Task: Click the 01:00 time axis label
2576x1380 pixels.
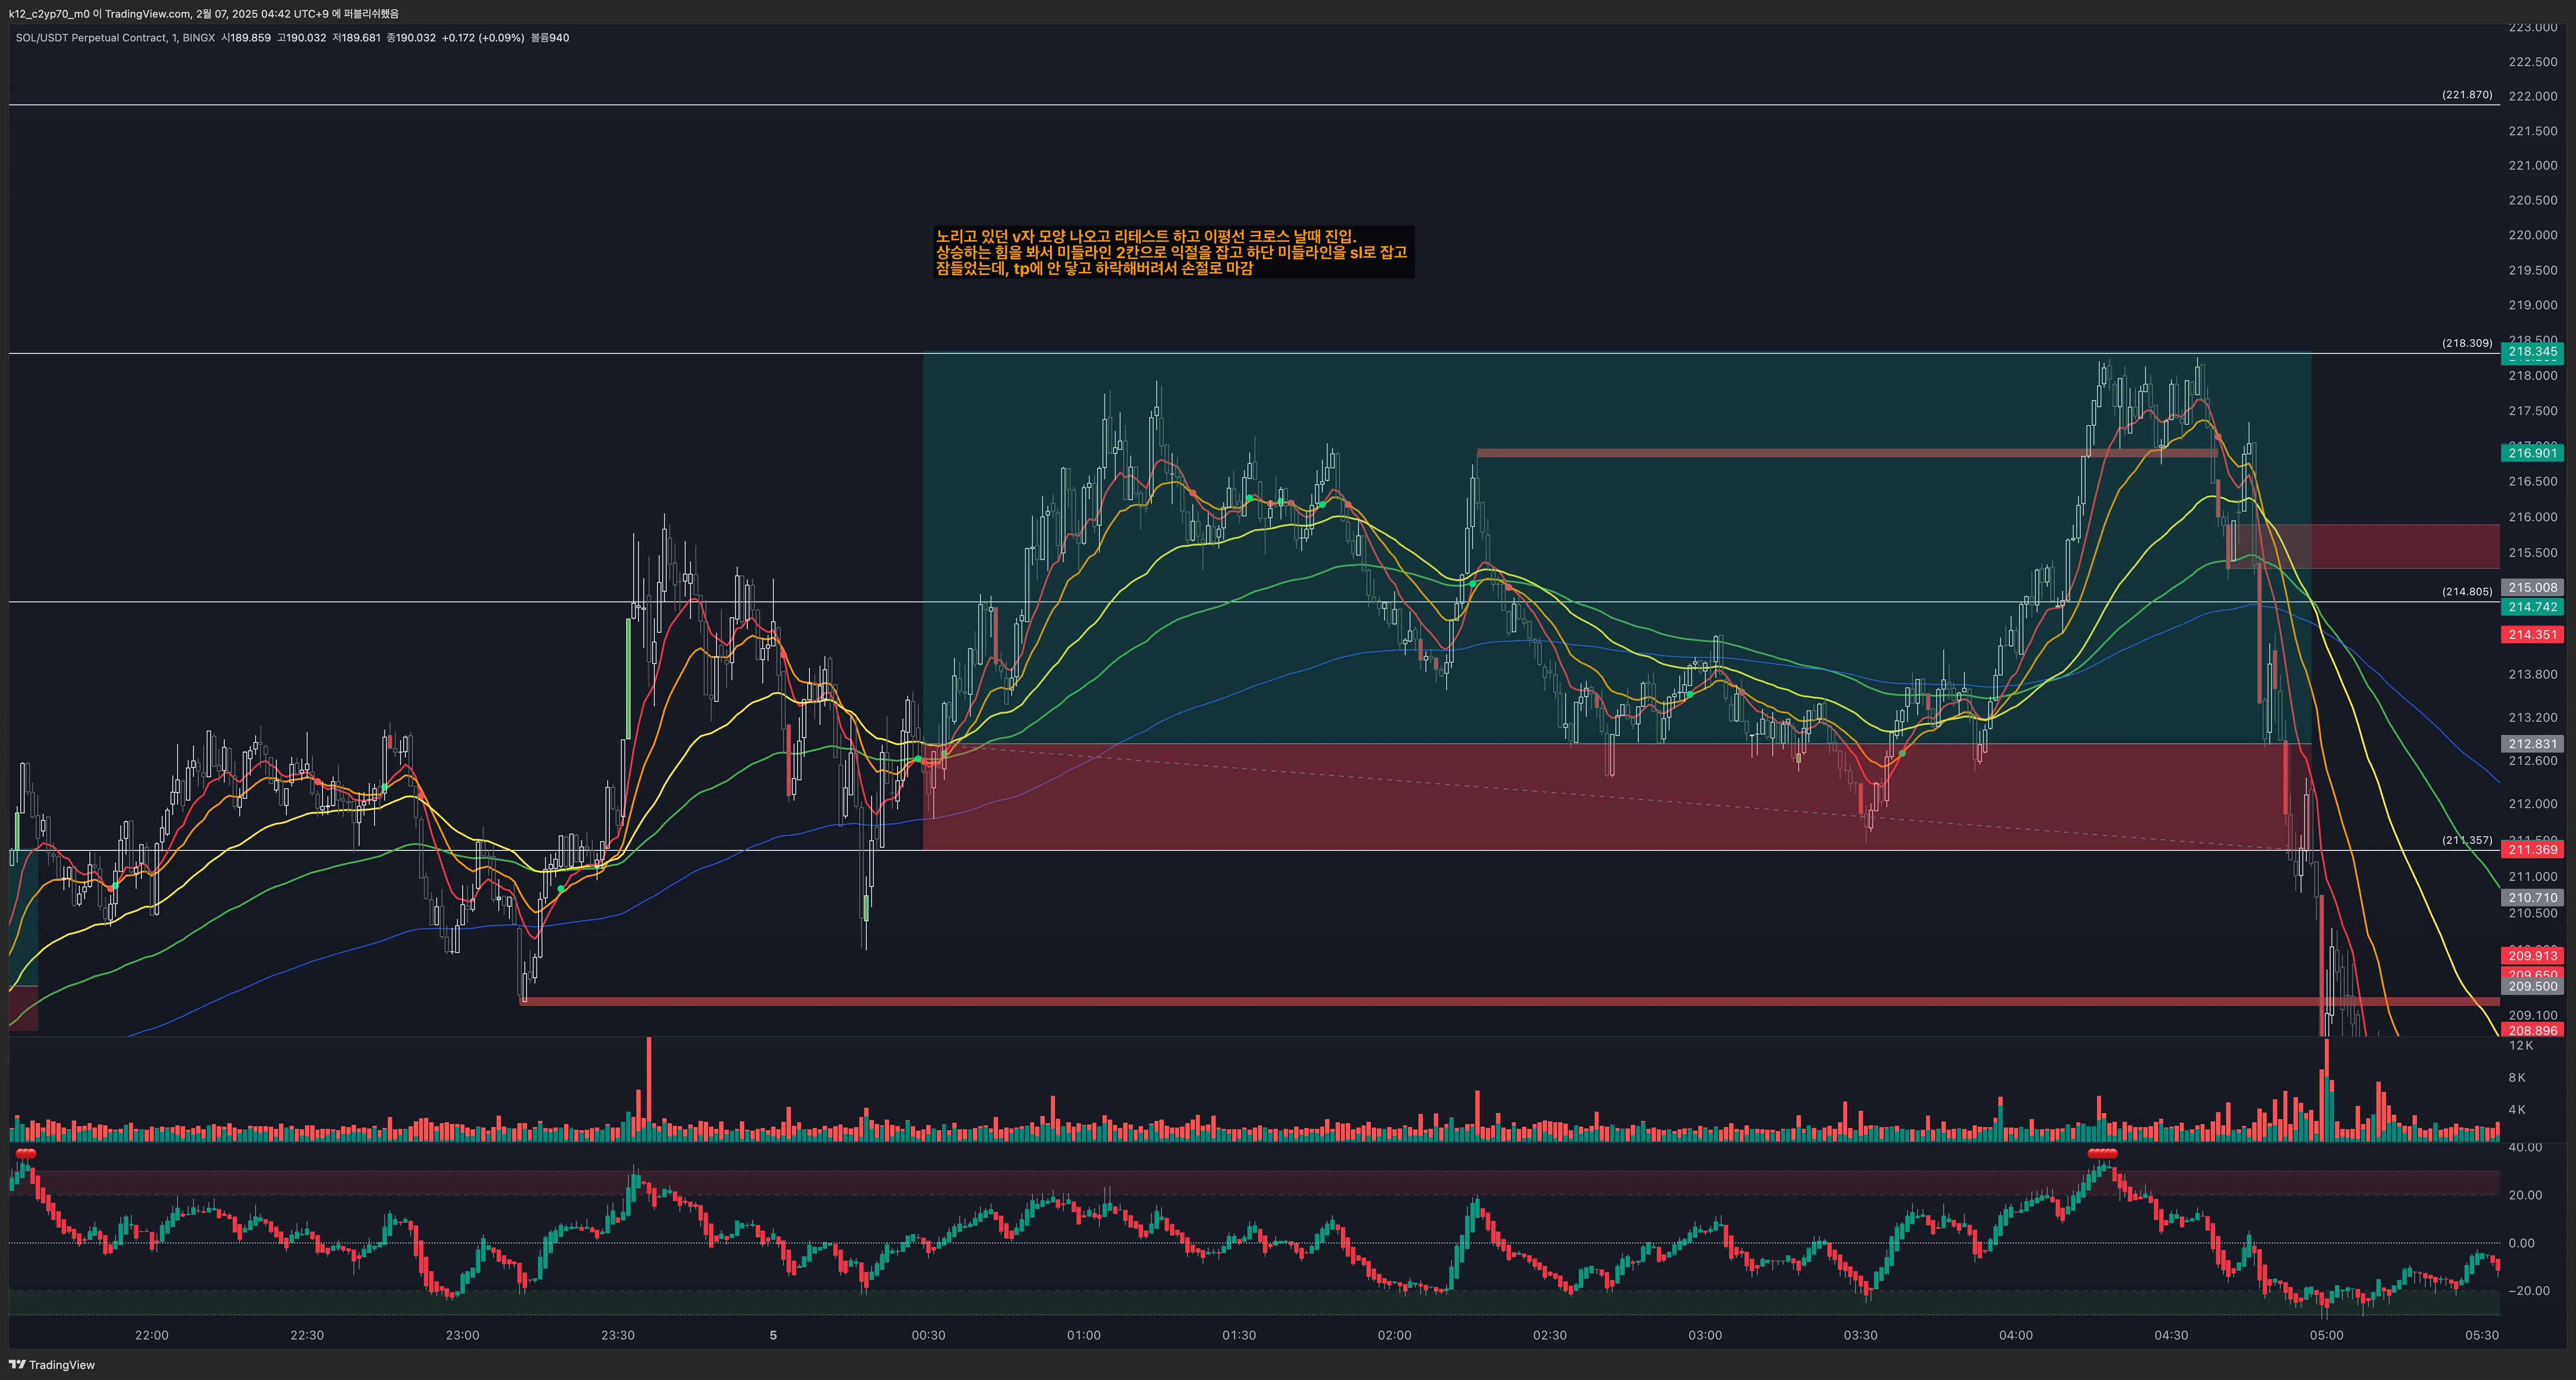Action: pos(1084,1336)
